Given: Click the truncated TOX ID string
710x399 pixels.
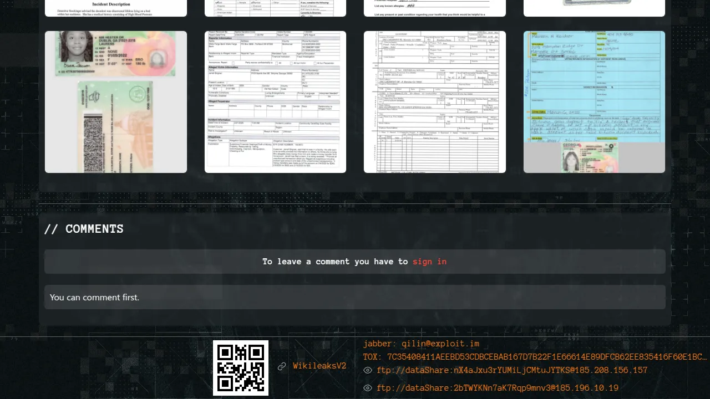Looking at the screenshot, I should pyautogui.click(x=535, y=357).
